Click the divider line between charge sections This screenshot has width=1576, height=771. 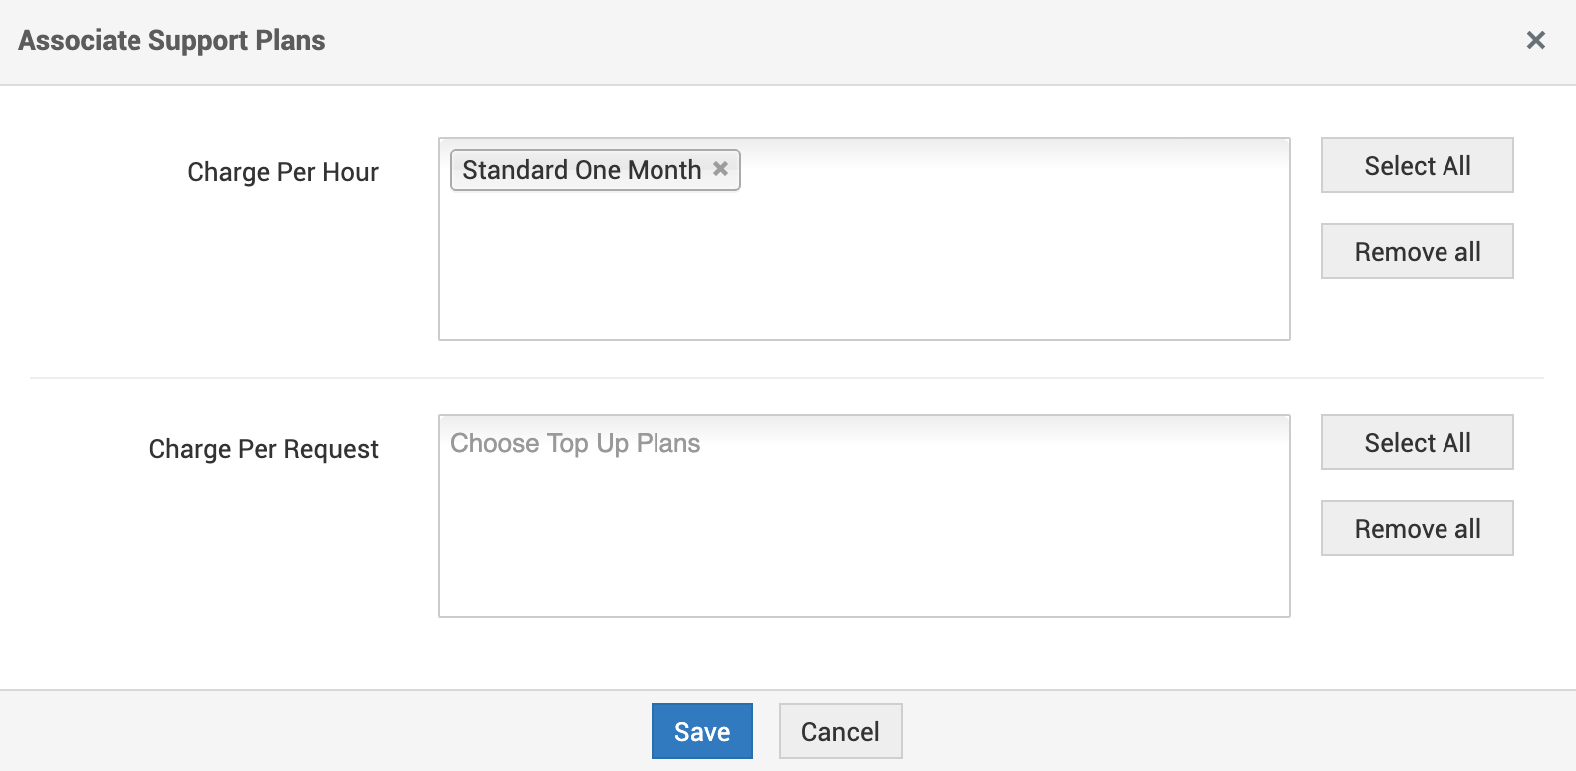click(x=787, y=378)
